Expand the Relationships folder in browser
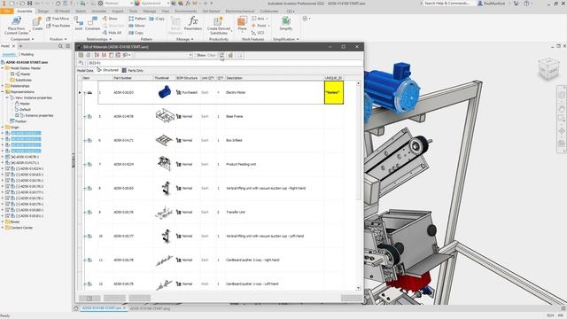Image resolution: width=567 pixels, height=319 pixels. 3,86
